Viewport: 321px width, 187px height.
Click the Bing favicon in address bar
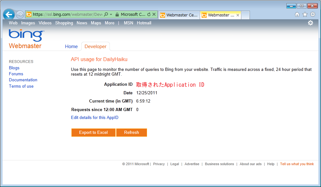point(29,14)
